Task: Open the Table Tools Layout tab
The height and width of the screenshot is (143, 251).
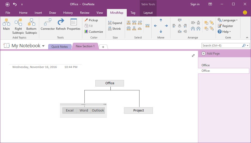Action: [148, 13]
